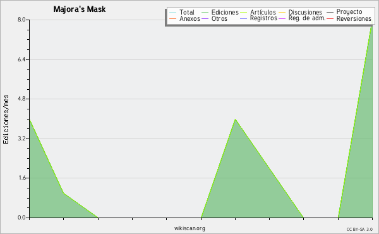The width and height of the screenshot is (379, 234).
Task: Click the middle peak of the green area
Action: pyautogui.click(x=235, y=120)
